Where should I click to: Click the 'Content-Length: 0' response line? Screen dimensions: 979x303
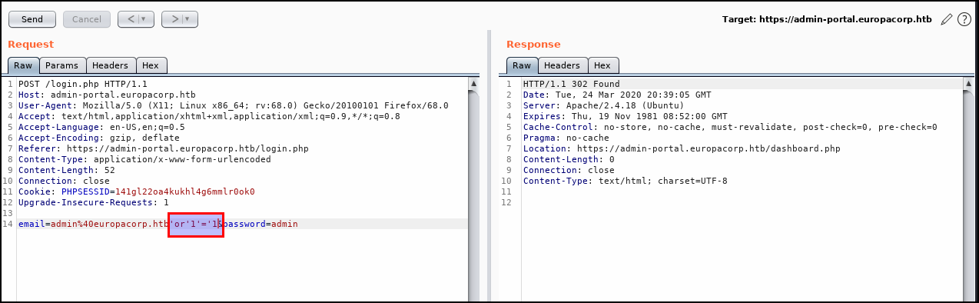569,159
